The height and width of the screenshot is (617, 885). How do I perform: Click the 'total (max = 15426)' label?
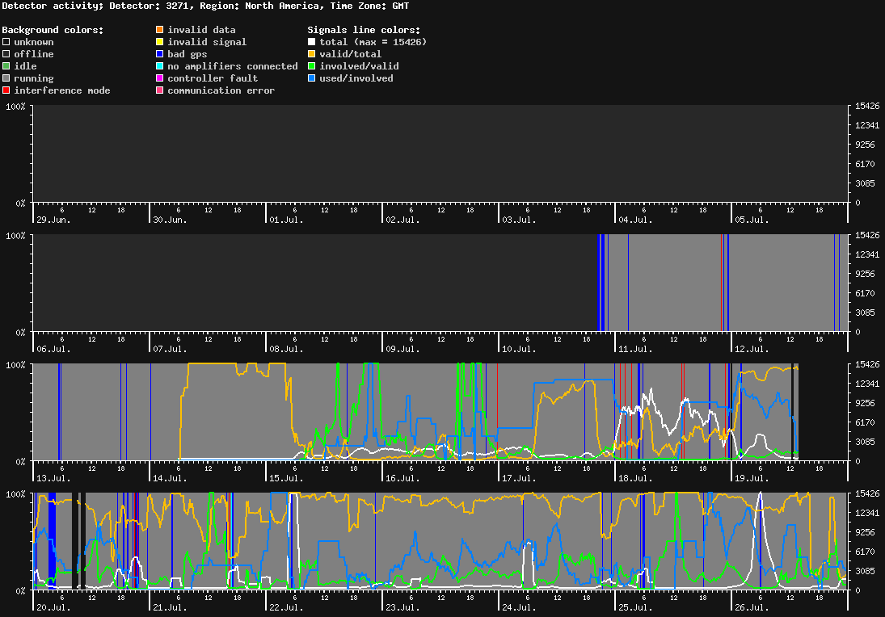[373, 42]
